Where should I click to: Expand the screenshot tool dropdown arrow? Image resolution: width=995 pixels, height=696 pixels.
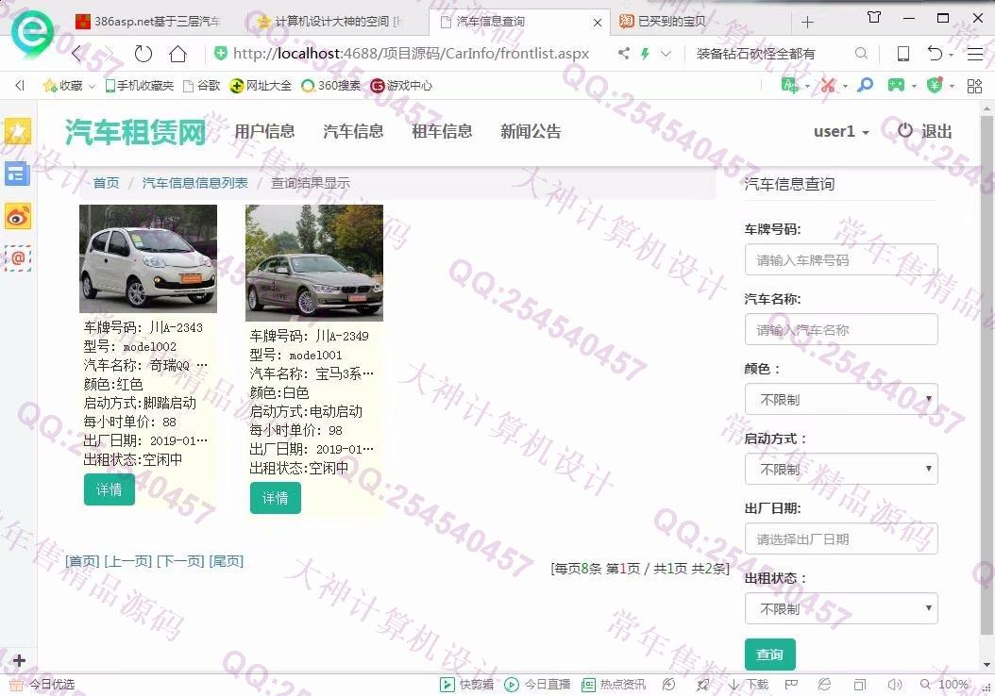click(x=845, y=86)
